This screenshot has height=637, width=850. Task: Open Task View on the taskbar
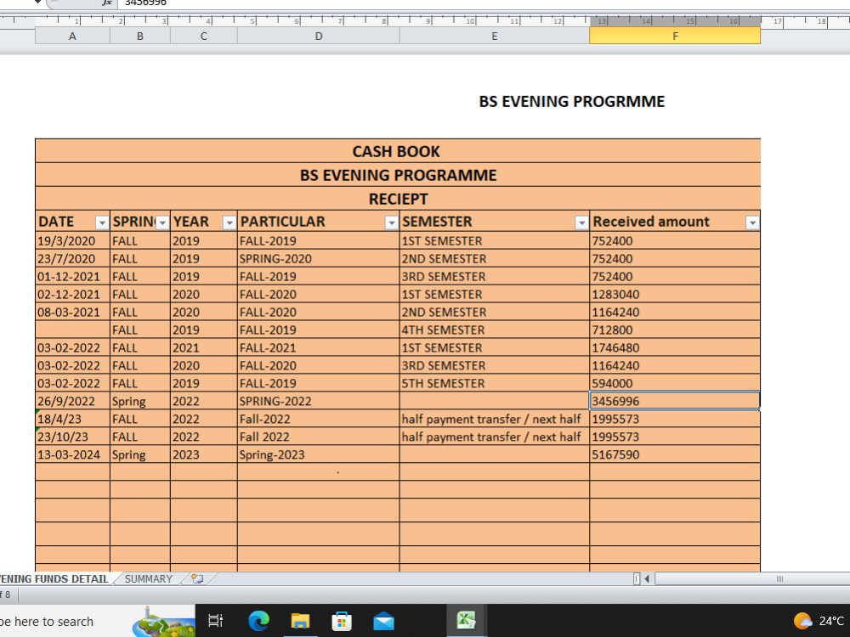[216, 621]
